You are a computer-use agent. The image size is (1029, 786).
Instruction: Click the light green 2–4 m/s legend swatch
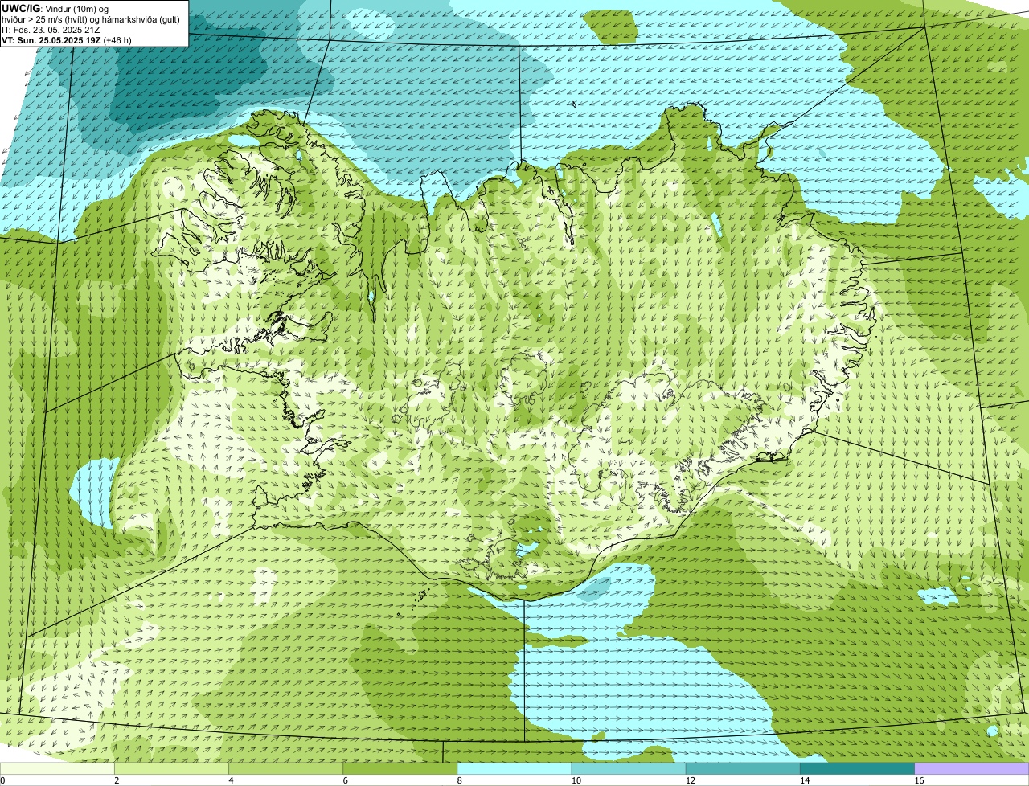tap(172, 768)
